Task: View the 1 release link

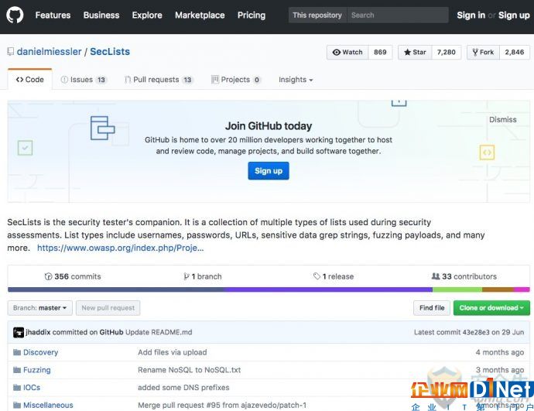Action: click(334, 276)
